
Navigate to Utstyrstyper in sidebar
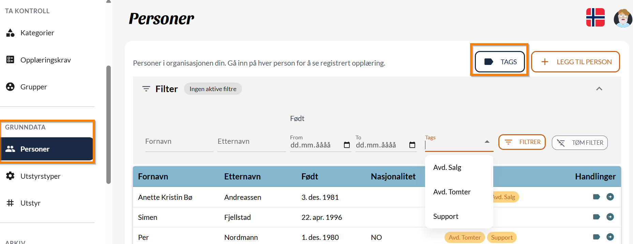tap(40, 176)
